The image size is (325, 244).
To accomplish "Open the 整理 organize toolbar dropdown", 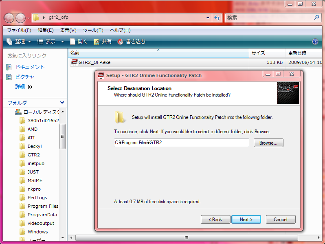I will click(x=19, y=42).
